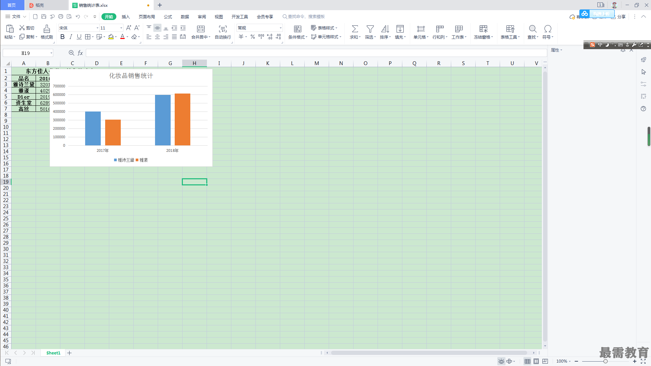Add a new sheet with plus button
The width and height of the screenshot is (651, 366).
(x=70, y=353)
